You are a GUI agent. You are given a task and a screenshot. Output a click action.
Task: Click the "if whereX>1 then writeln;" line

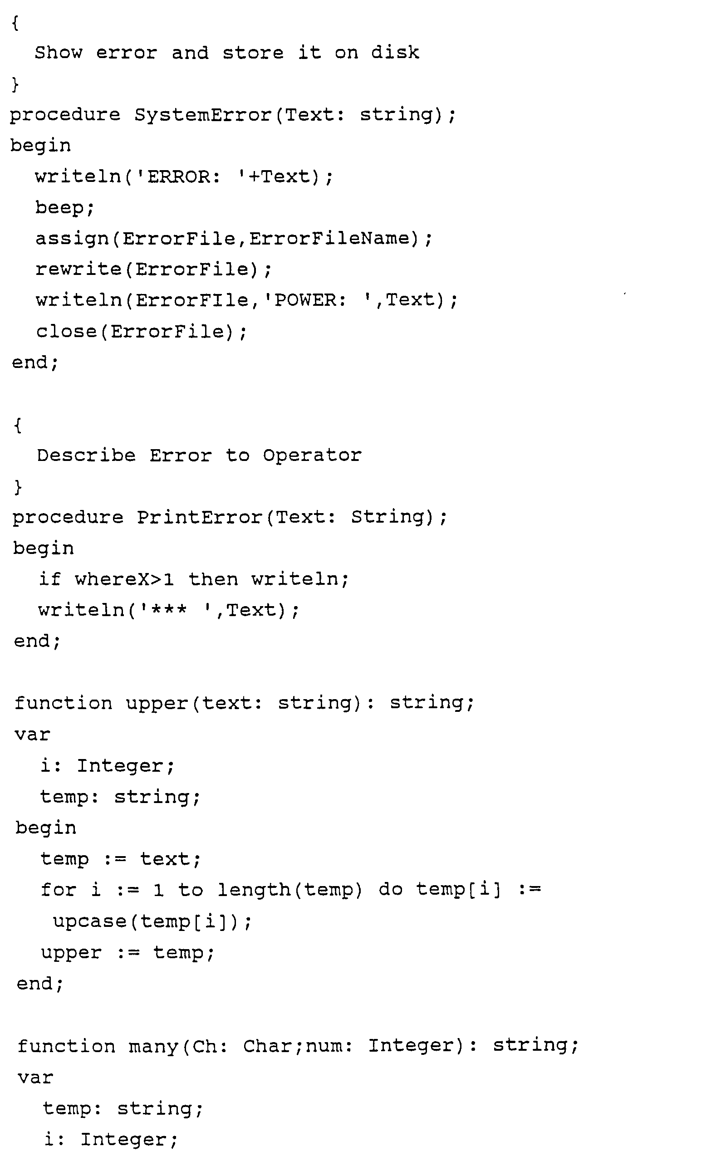193,579
